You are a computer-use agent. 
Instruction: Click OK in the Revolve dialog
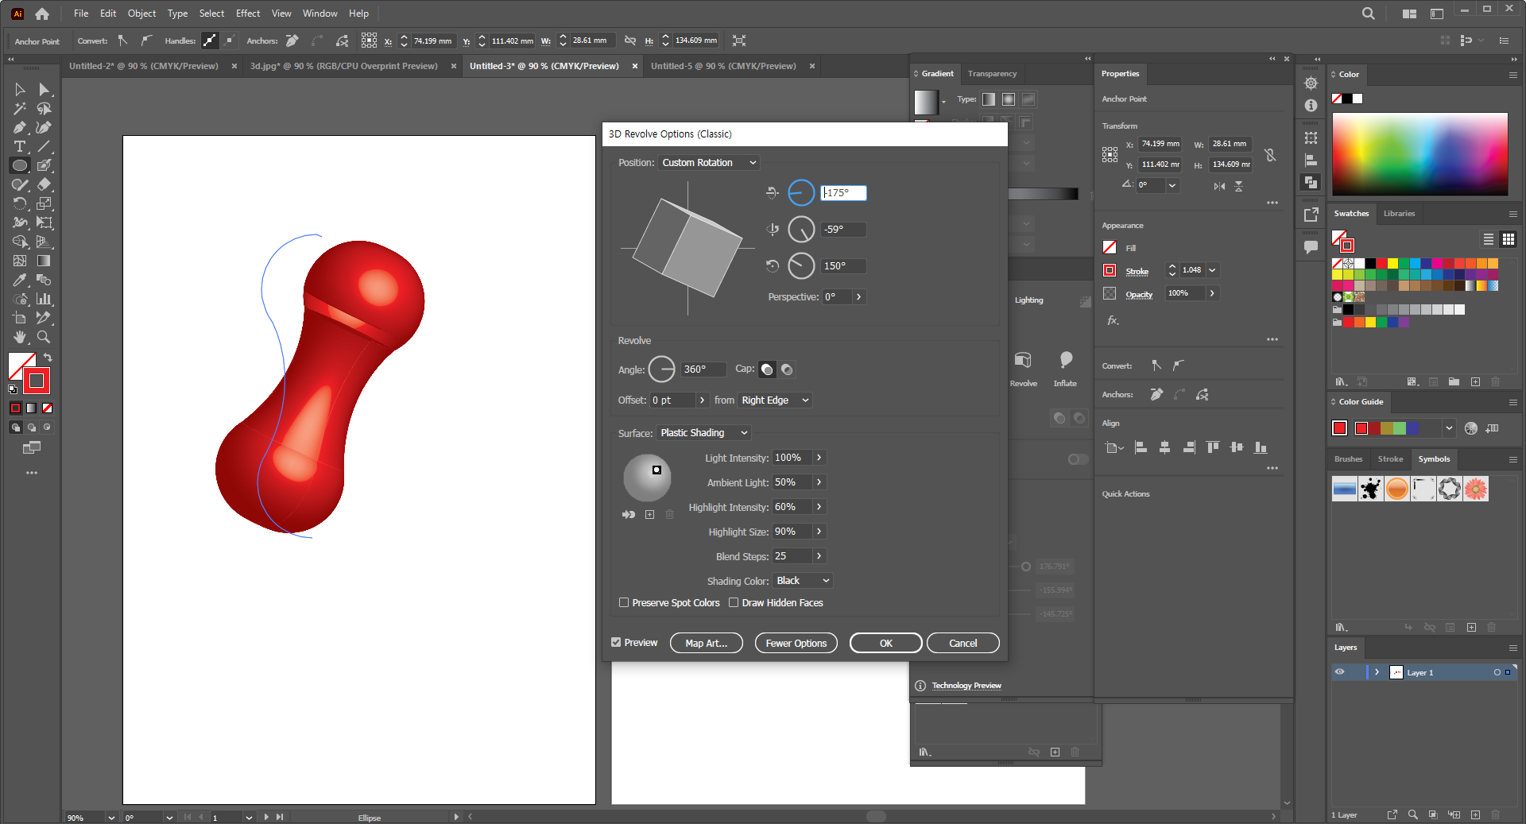[x=885, y=643]
